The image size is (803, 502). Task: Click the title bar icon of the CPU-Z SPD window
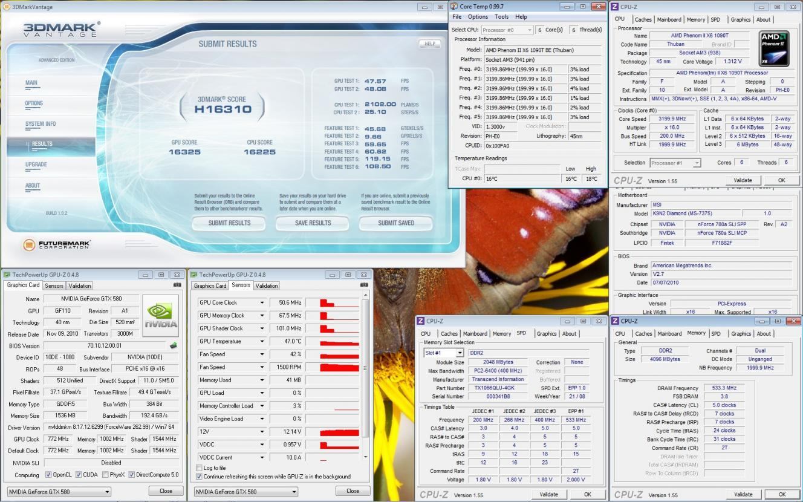(420, 321)
